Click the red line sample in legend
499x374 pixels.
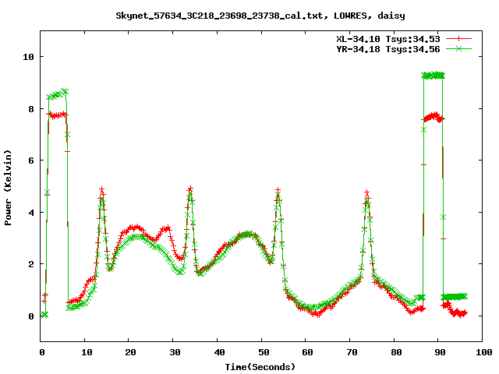(458, 39)
